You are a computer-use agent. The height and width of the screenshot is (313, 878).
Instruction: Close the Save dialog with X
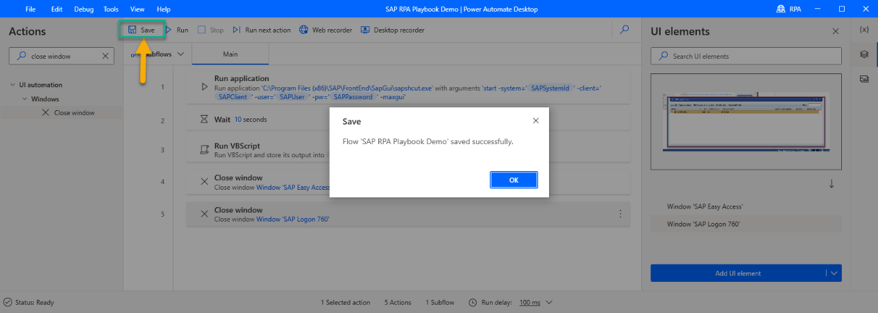pos(535,120)
